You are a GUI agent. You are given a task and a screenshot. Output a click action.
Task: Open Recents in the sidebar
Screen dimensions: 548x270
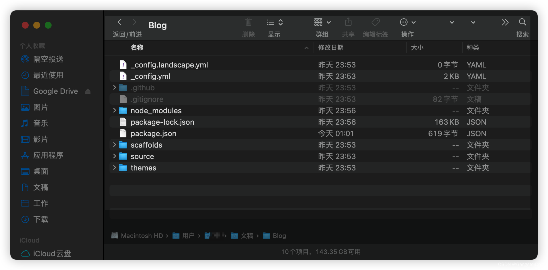[42, 75]
